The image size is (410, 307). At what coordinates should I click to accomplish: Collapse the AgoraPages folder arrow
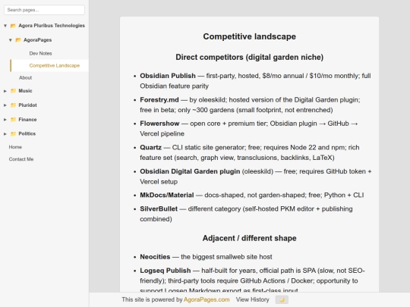pyautogui.click(x=11, y=40)
